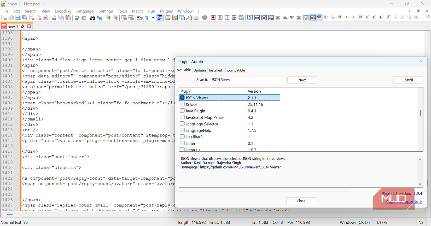Check the JavaScript Map Parser checkbox
431x226 pixels.
(x=182, y=117)
